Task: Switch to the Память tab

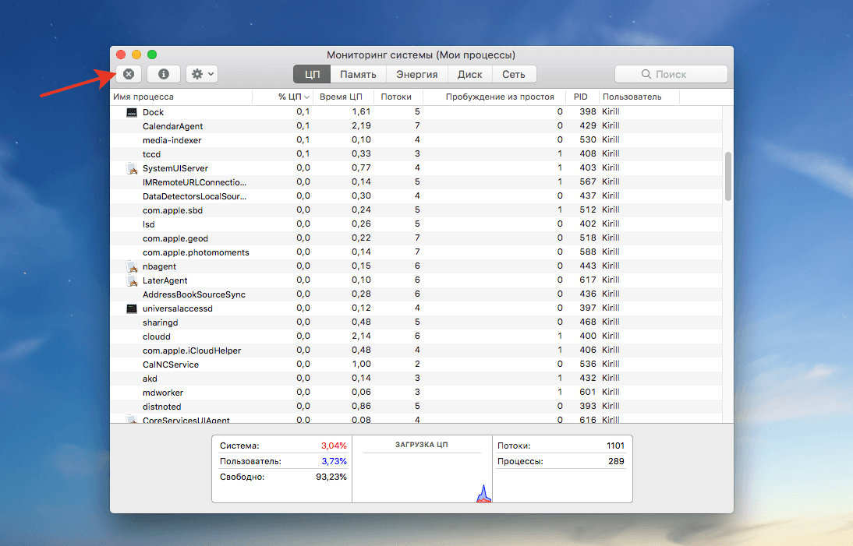Action: point(358,74)
